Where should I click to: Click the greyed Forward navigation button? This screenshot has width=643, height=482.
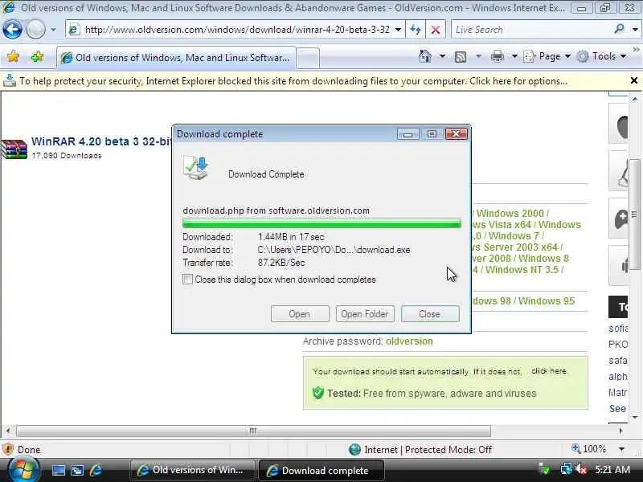36,30
